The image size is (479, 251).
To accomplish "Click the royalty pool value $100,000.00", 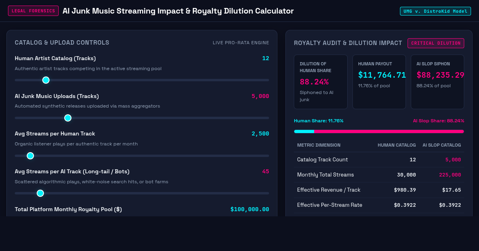I will point(250,209).
